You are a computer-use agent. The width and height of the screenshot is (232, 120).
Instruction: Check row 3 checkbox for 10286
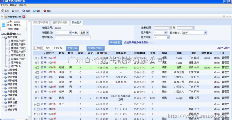click(38, 68)
